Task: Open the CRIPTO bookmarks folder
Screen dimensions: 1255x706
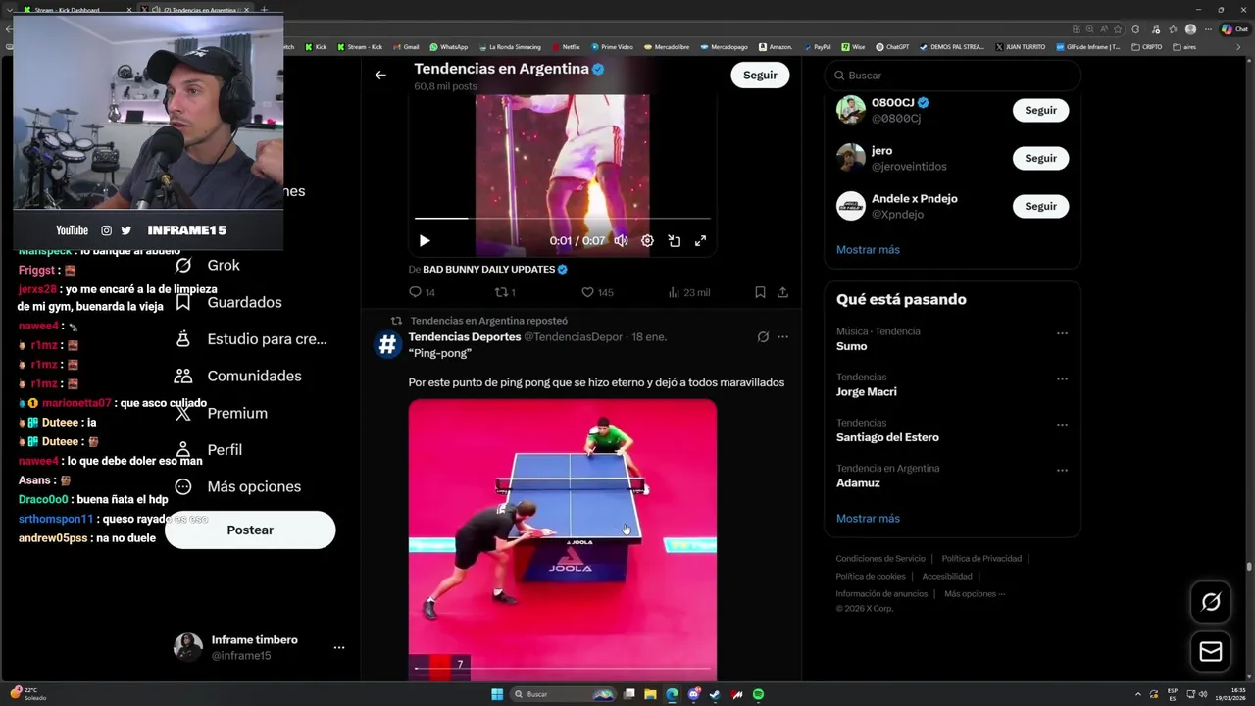Action: click(x=1146, y=46)
